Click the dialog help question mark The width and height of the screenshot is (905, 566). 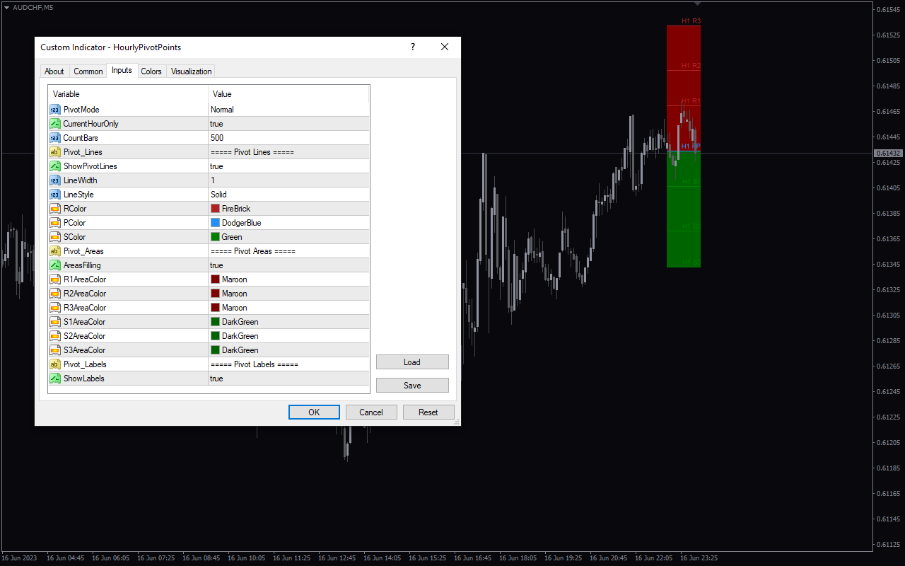pos(413,47)
